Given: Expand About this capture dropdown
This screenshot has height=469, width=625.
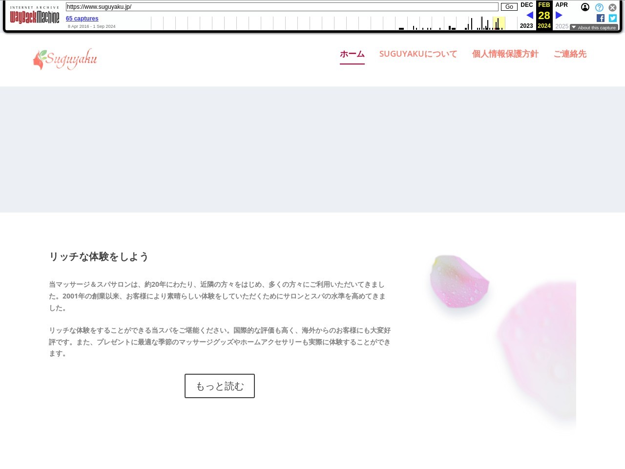Looking at the screenshot, I should [x=594, y=27].
